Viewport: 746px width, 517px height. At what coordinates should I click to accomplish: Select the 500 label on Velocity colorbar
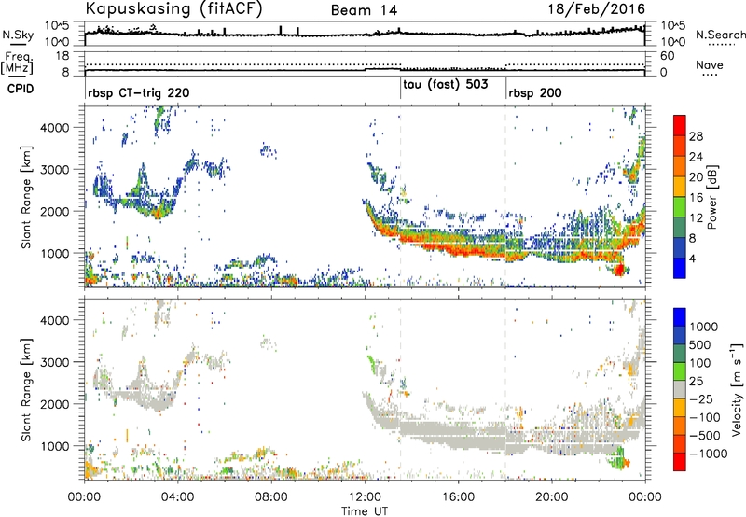click(x=700, y=345)
